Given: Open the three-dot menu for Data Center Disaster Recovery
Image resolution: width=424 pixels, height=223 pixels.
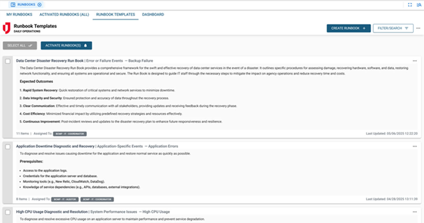Looking at the screenshot, I should point(415,61).
